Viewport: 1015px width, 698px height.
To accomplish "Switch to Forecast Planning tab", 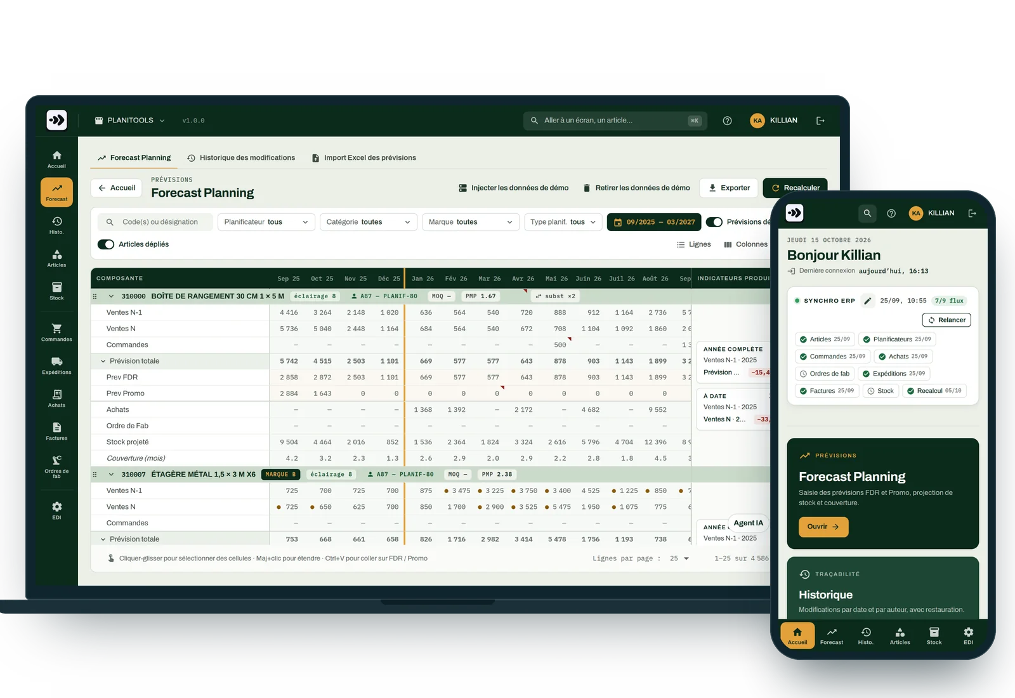I will point(134,158).
